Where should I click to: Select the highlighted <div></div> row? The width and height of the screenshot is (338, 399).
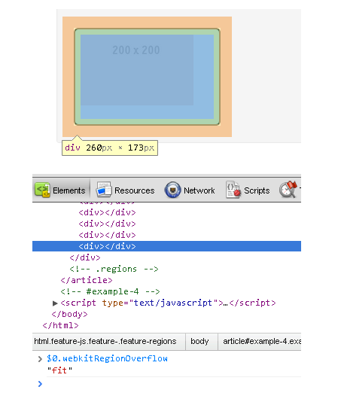click(x=166, y=246)
